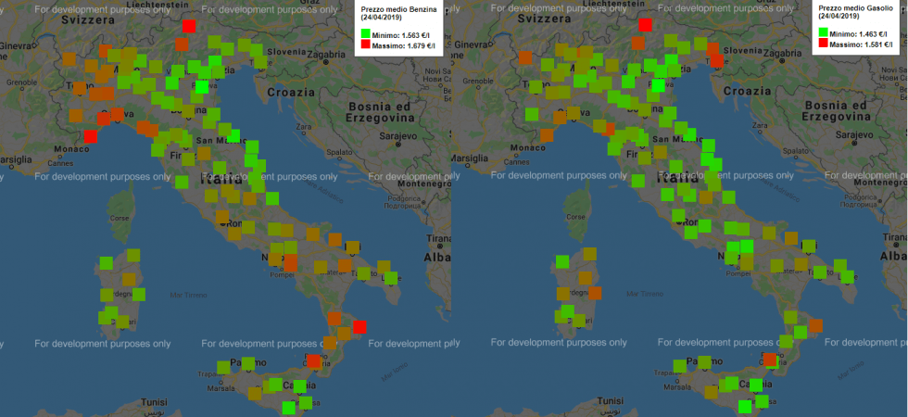The height and width of the screenshot is (417, 908).
Task: Click the southernmost green Sicily marker on Gasolio map
Action: [744, 406]
